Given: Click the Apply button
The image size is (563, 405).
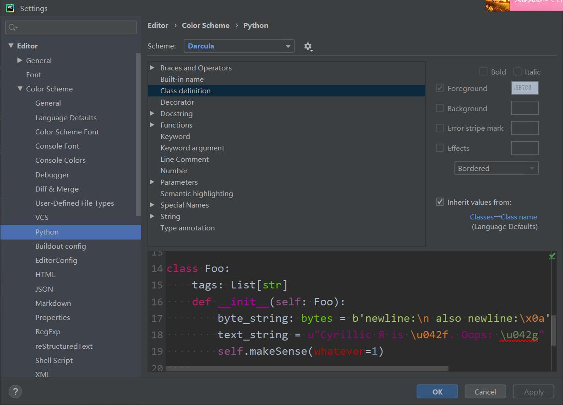Looking at the screenshot, I should [x=534, y=392].
